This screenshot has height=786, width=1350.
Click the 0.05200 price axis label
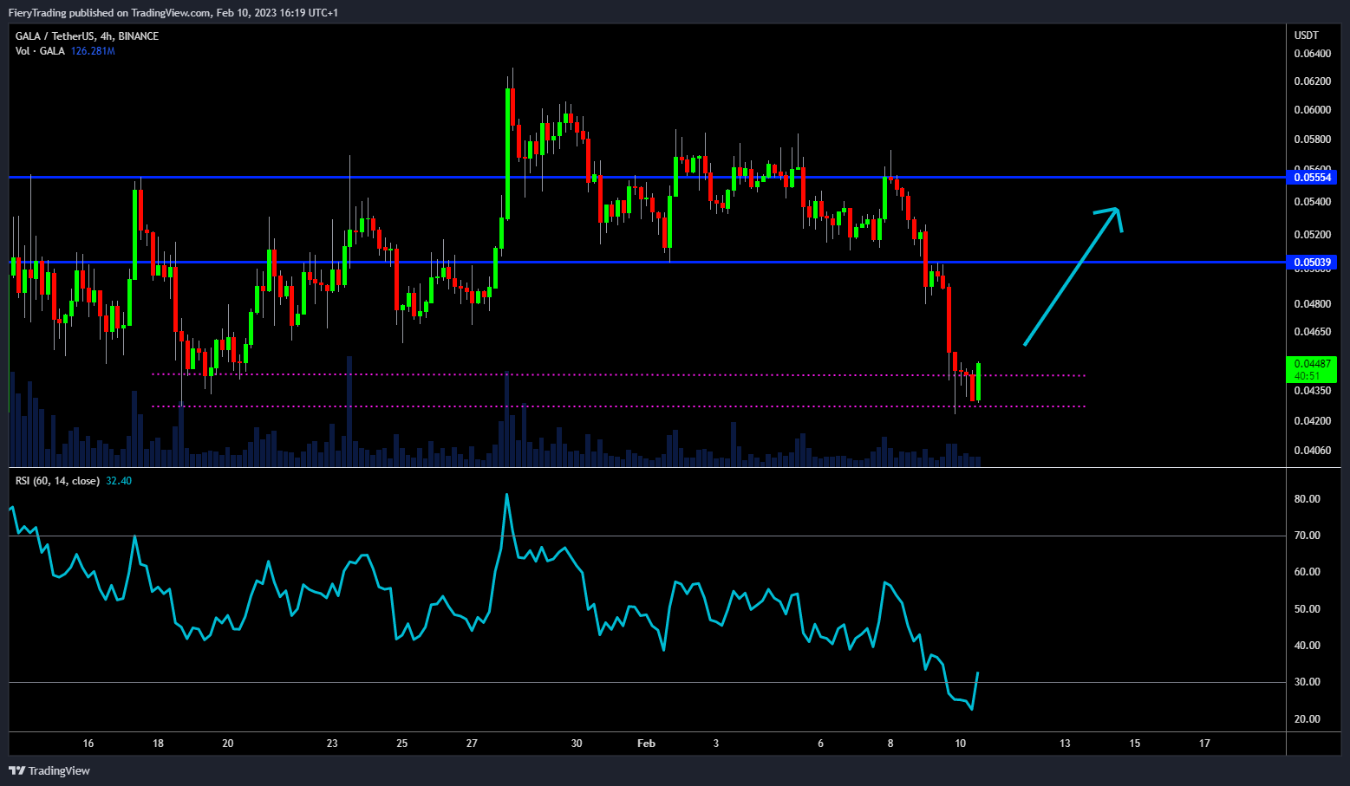1312,235
